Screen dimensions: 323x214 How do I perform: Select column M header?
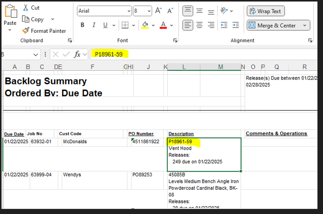(220, 67)
